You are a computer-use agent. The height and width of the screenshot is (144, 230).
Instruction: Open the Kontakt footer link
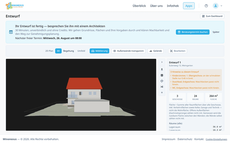click(199, 139)
